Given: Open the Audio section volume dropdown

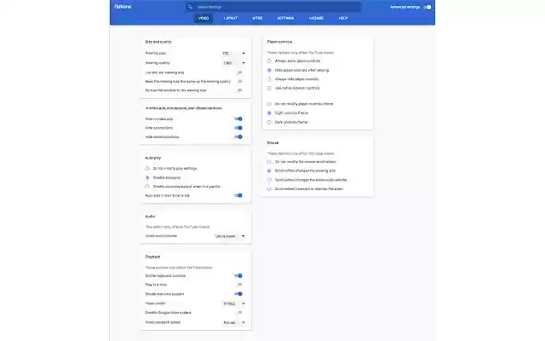Looking at the screenshot, I should tap(230, 236).
